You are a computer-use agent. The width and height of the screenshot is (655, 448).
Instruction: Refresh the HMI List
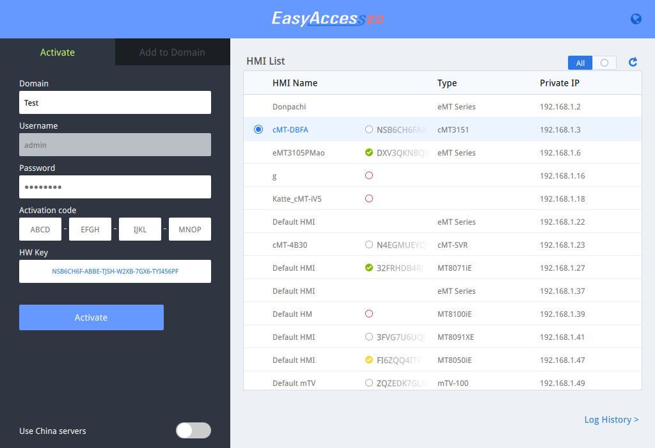point(633,62)
